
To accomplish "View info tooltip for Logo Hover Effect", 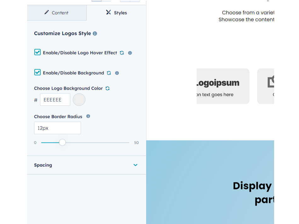I will pyautogui.click(x=130, y=53).
